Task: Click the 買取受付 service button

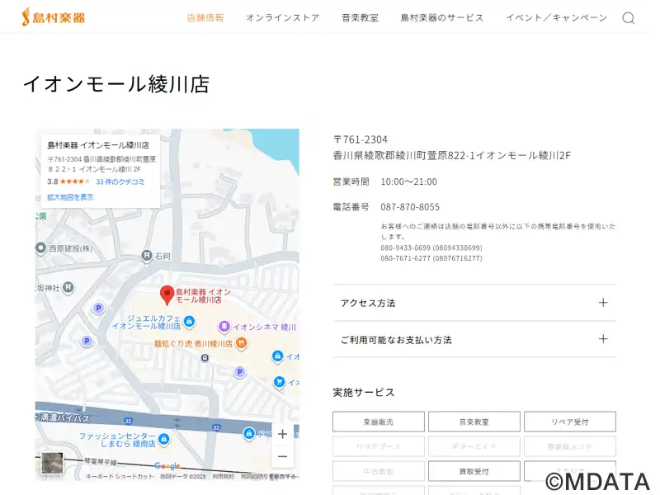Action: coord(474,471)
